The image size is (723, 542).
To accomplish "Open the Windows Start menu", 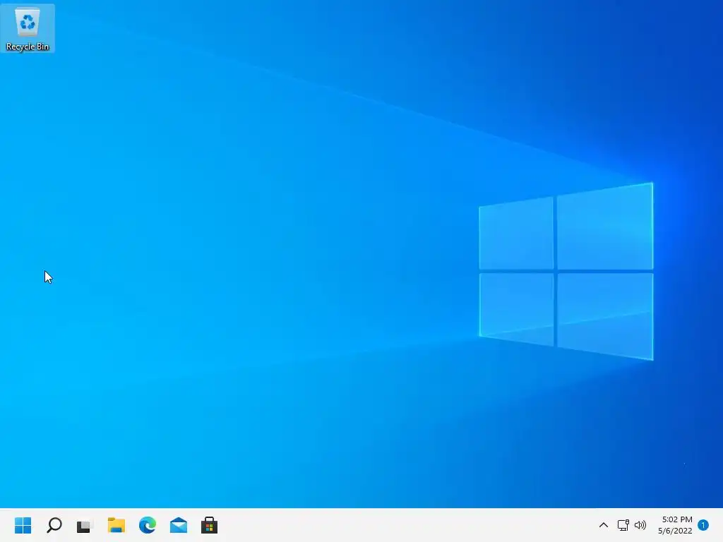I will click(23, 525).
